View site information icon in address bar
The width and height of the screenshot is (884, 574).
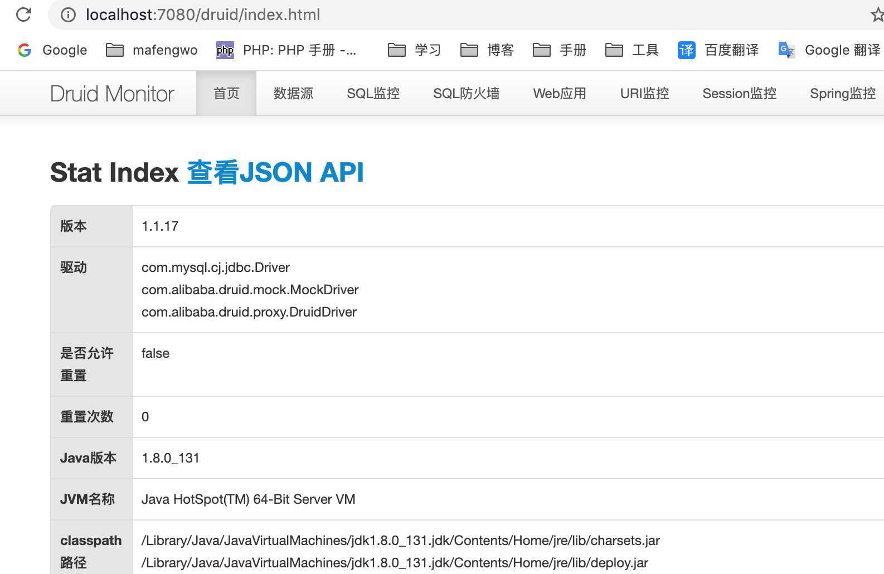[68, 14]
